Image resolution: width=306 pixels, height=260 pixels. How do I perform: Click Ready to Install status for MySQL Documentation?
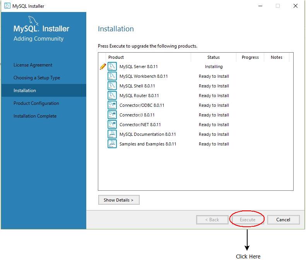[x=214, y=134]
